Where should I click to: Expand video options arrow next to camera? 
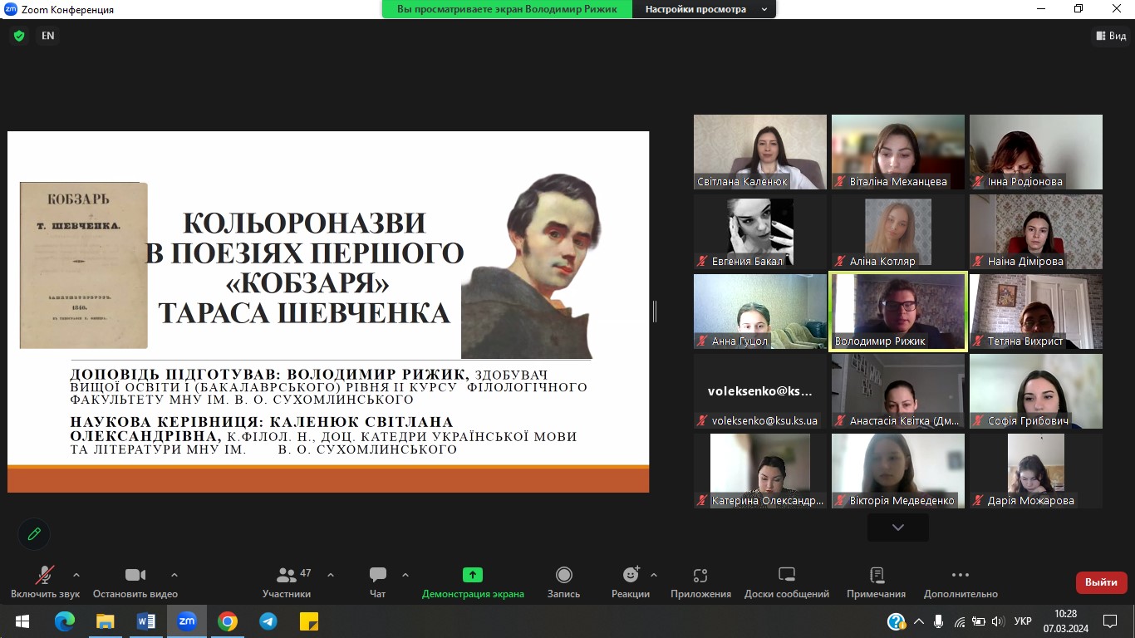pos(174,575)
